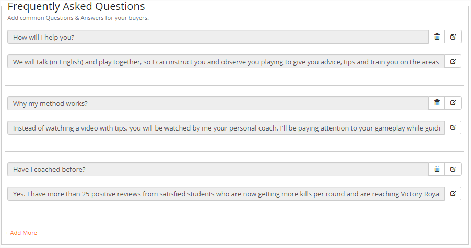Image resolution: width=471 pixels, height=248 pixels.
Task: Edit the 'Instead of watching a video' answer
Action: (453, 127)
